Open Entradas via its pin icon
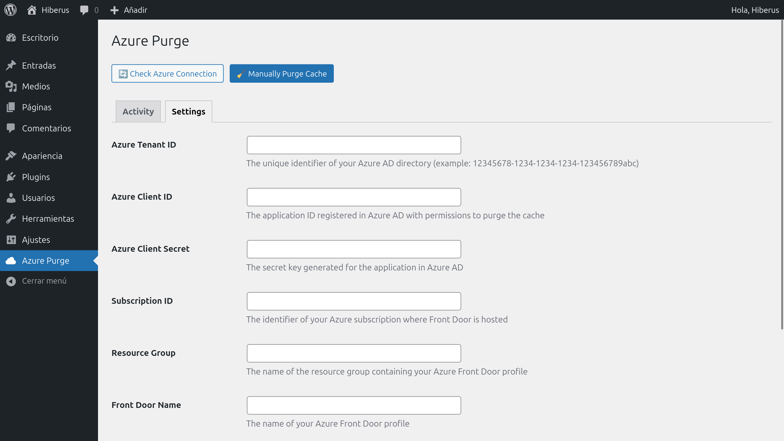The width and height of the screenshot is (784, 441). tap(11, 65)
